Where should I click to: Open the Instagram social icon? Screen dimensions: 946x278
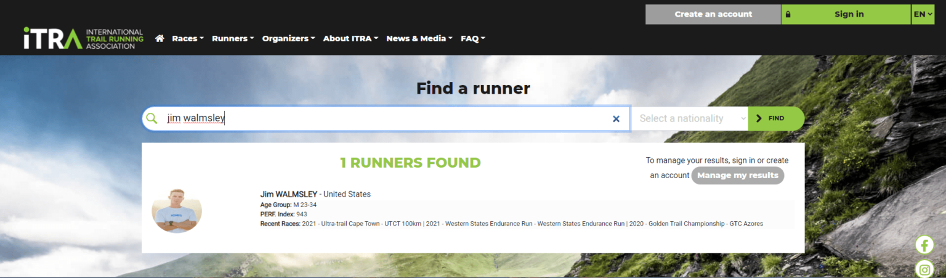tap(924, 269)
